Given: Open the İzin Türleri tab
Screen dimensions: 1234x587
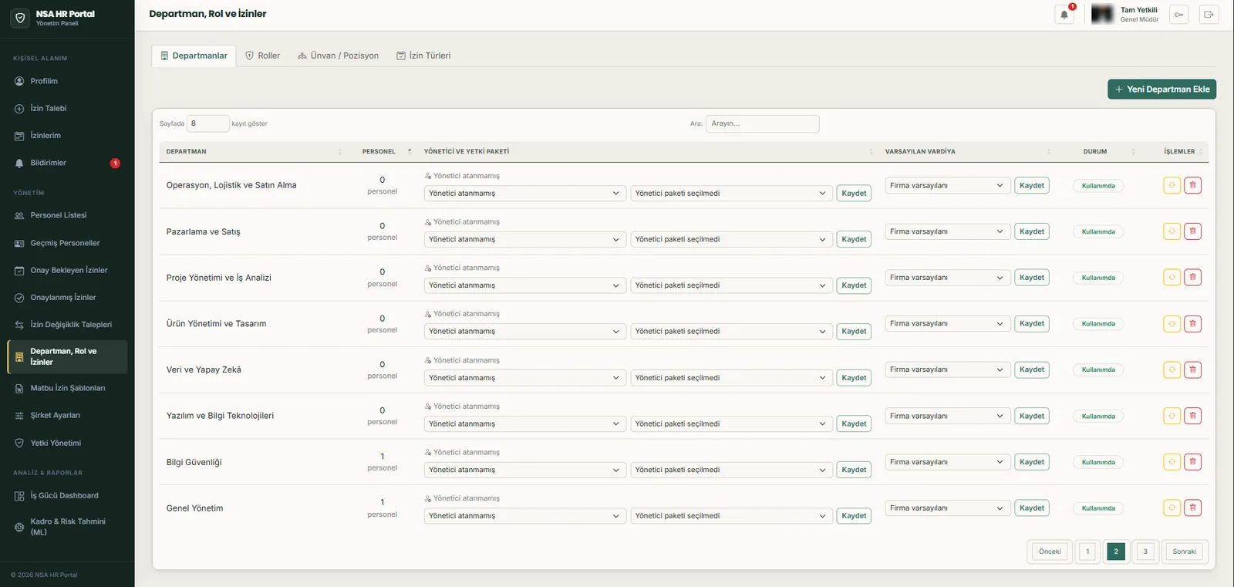Looking at the screenshot, I should 423,56.
